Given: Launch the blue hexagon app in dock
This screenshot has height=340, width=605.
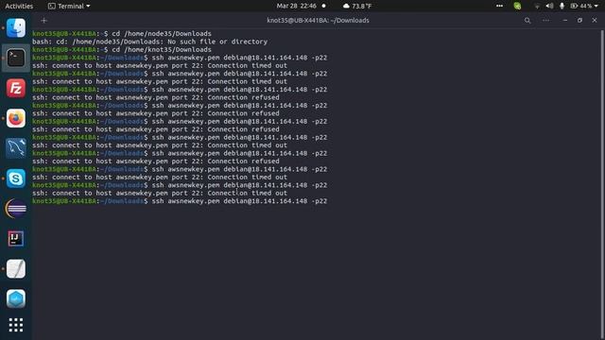Looking at the screenshot, I should tap(16, 298).
